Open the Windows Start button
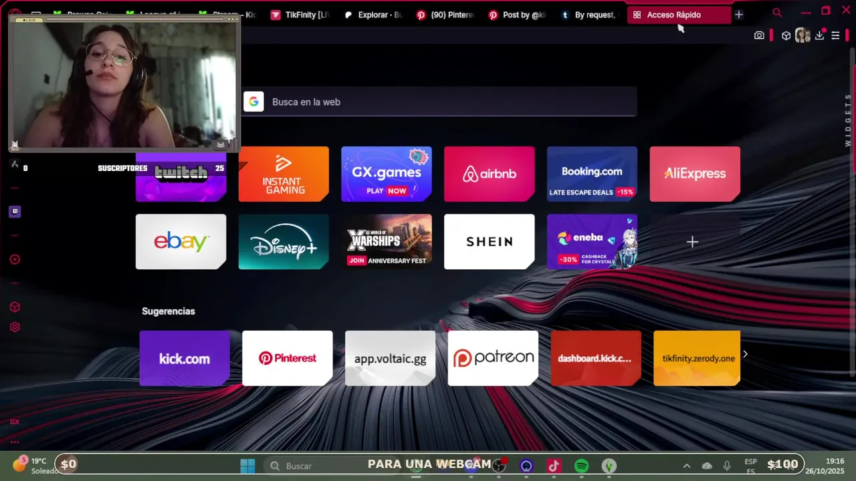Screen dimensions: 856x481 pos(247,466)
